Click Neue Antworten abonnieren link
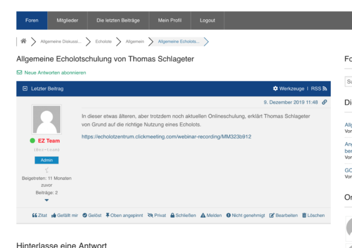The height and width of the screenshot is (248, 352). 55,73
